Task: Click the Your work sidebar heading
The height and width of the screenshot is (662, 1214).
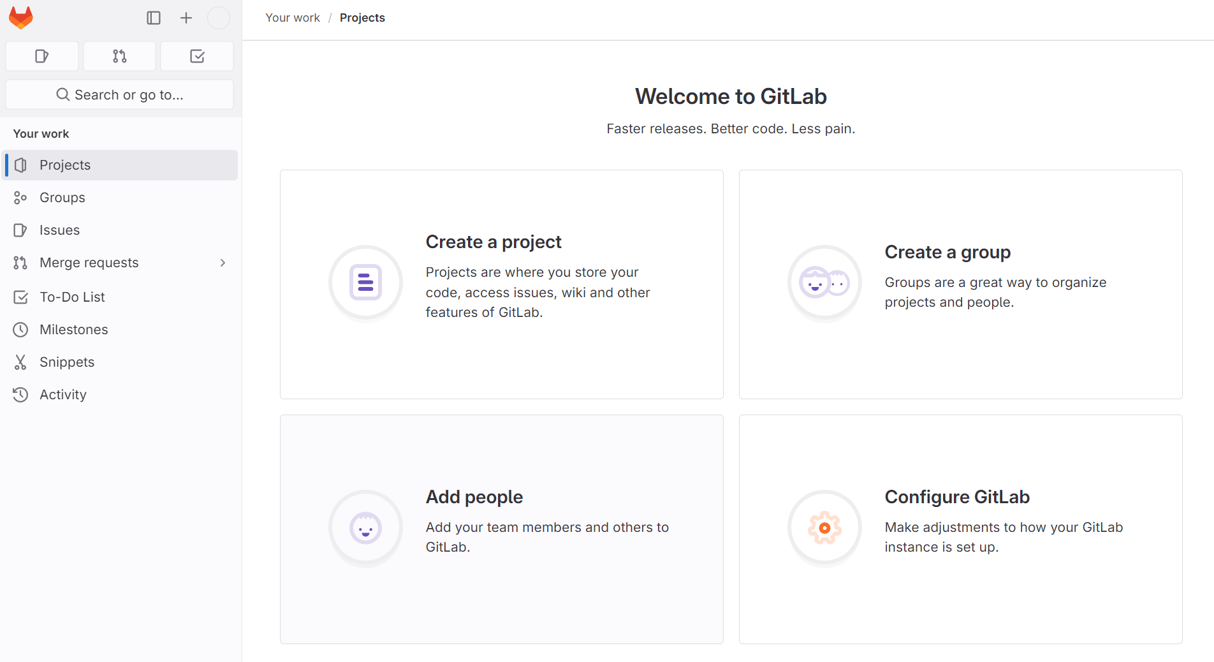Action: [x=41, y=134]
